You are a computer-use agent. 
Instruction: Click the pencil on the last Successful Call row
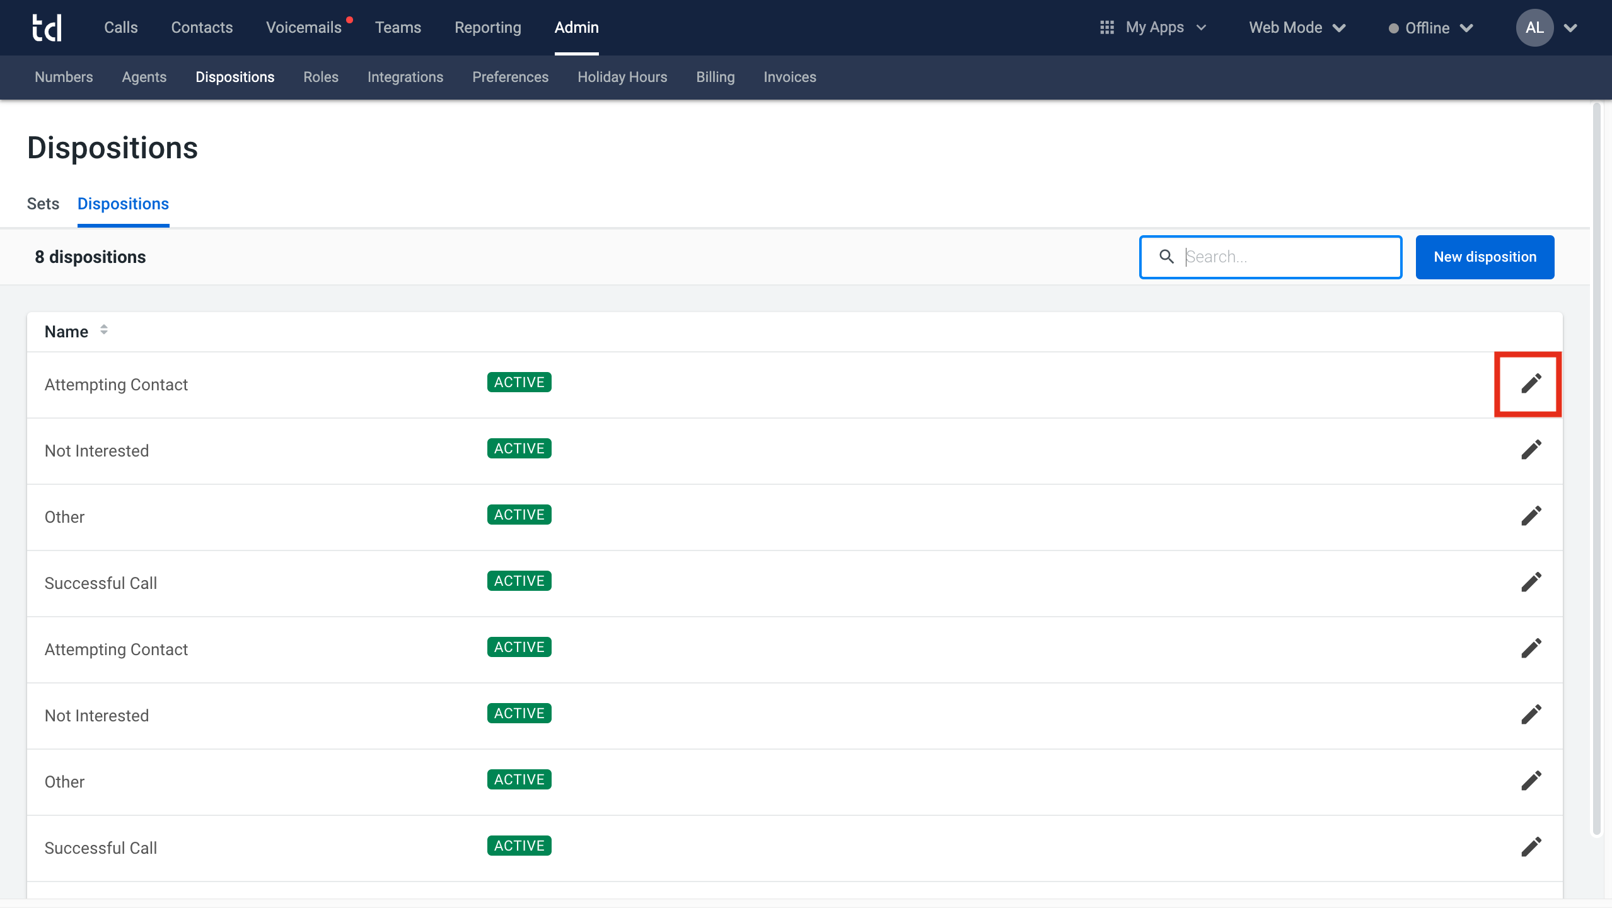(1531, 847)
